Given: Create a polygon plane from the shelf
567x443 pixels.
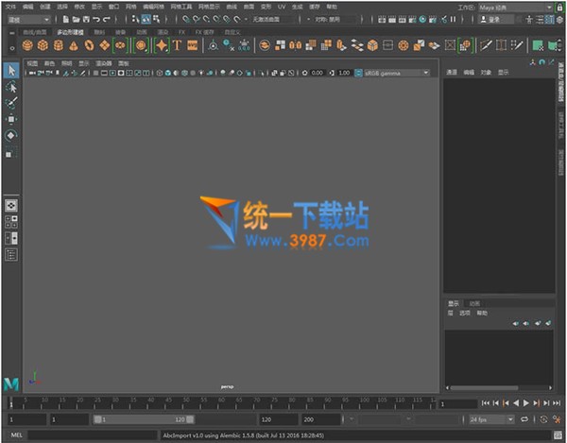Looking at the screenshot, I should tap(105, 45).
